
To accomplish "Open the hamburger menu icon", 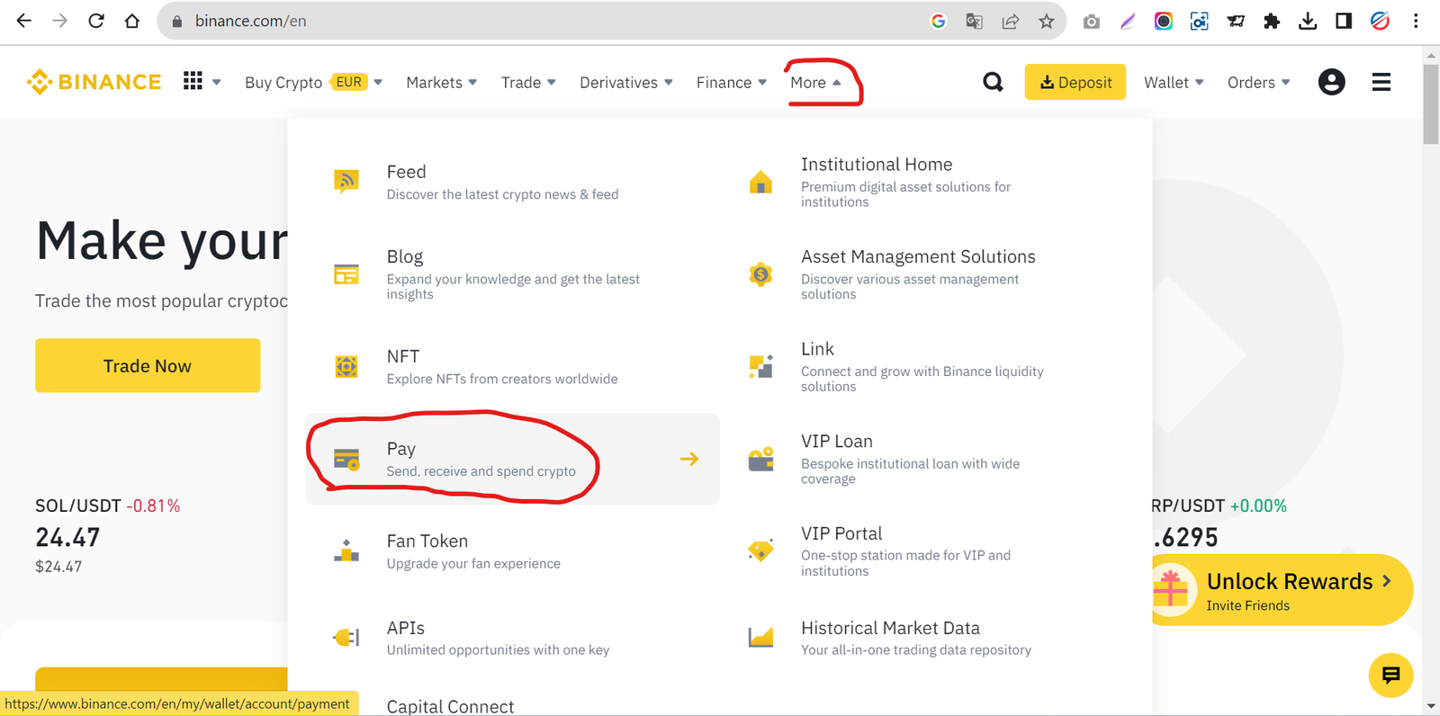I will pyautogui.click(x=1381, y=82).
